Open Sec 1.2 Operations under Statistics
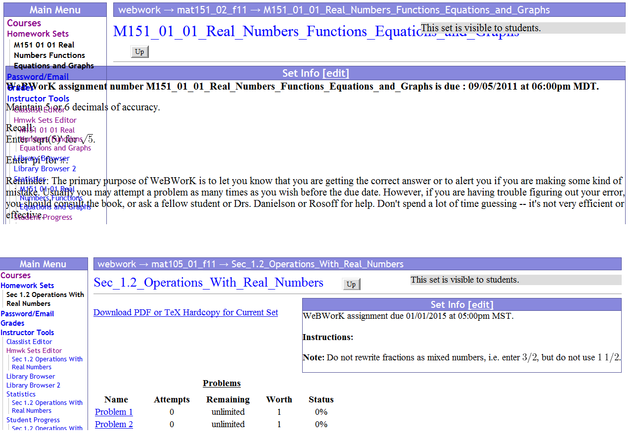The image size is (637, 443). [x=47, y=406]
